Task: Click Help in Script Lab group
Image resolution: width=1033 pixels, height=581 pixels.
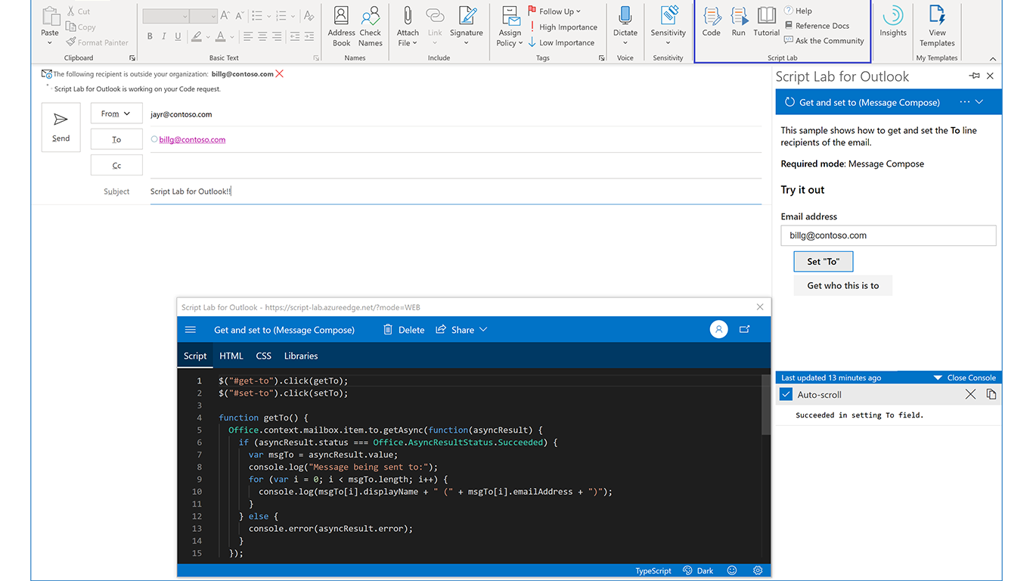Action: pos(798,11)
